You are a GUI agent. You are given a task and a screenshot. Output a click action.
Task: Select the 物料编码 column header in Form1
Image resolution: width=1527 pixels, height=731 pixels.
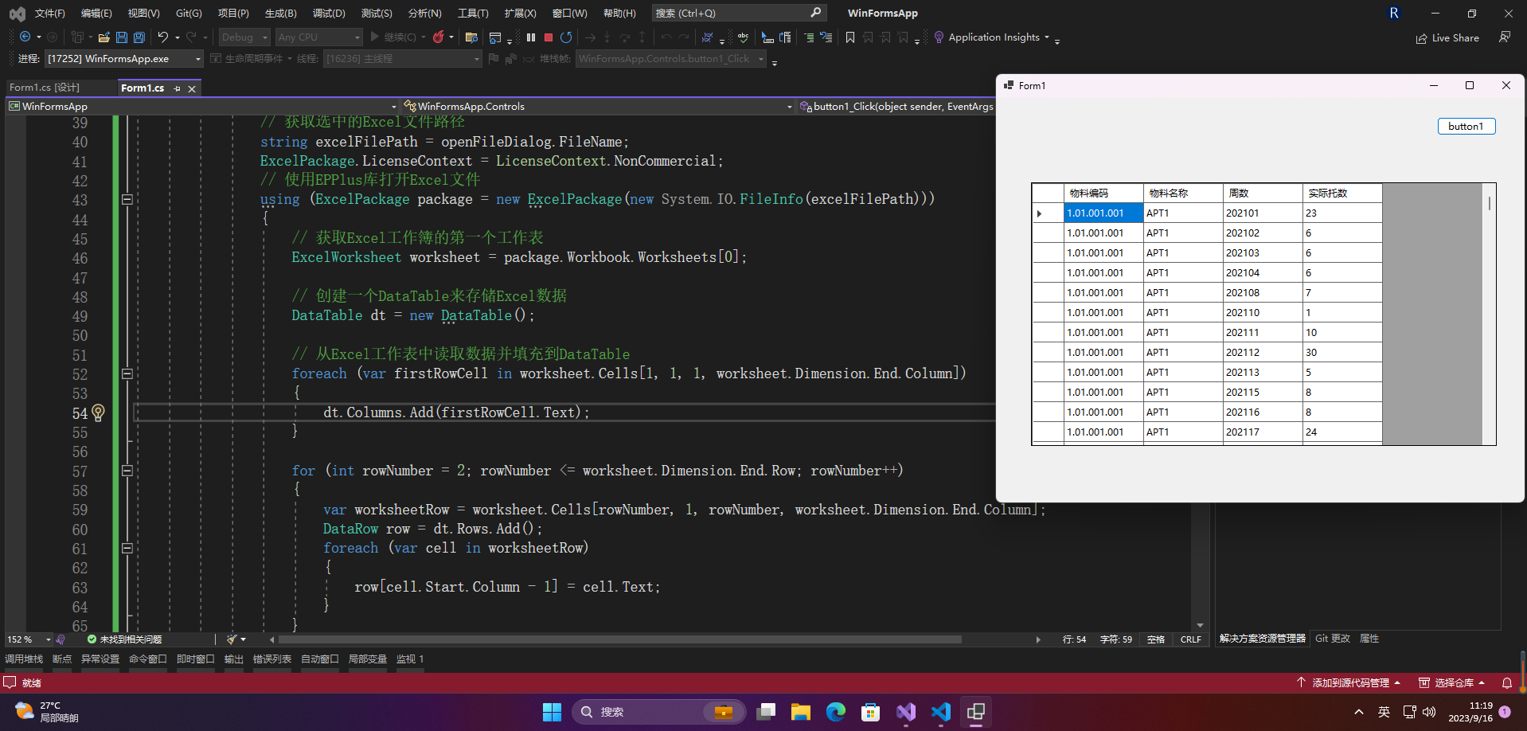coord(1103,193)
